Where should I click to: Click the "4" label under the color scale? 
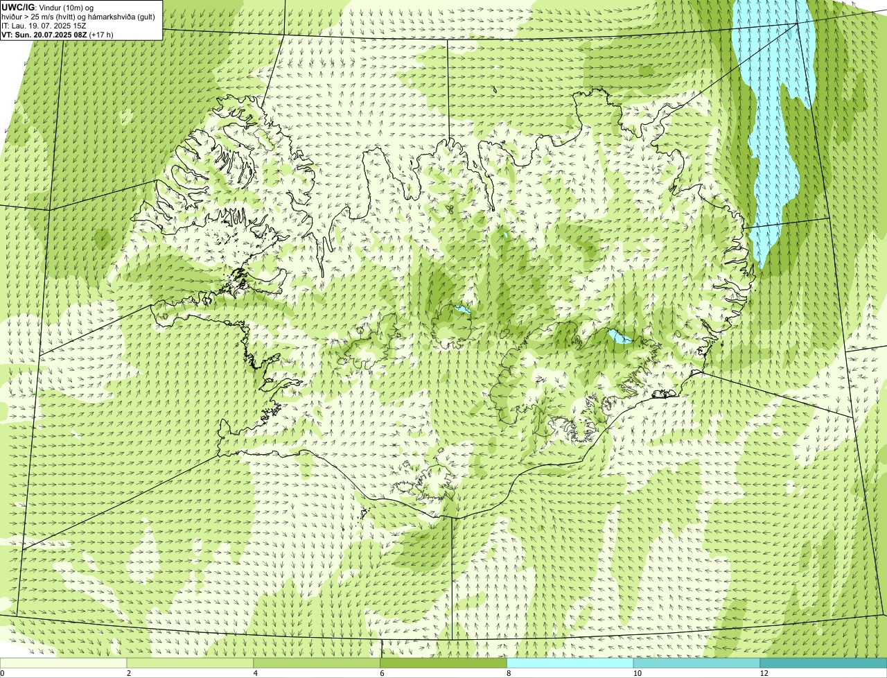point(256,673)
